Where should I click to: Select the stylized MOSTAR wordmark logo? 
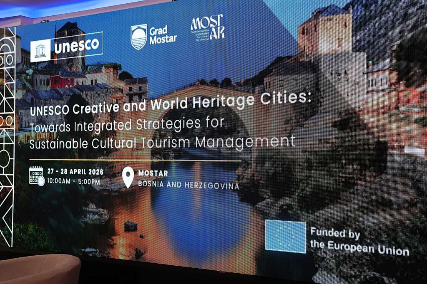pyautogui.click(x=207, y=27)
